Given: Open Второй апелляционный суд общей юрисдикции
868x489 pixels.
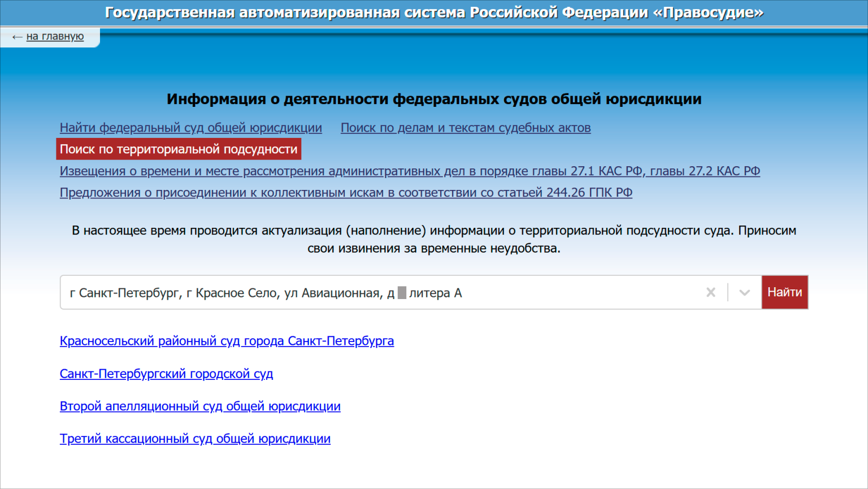Looking at the screenshot, I should tap(200, 406).
